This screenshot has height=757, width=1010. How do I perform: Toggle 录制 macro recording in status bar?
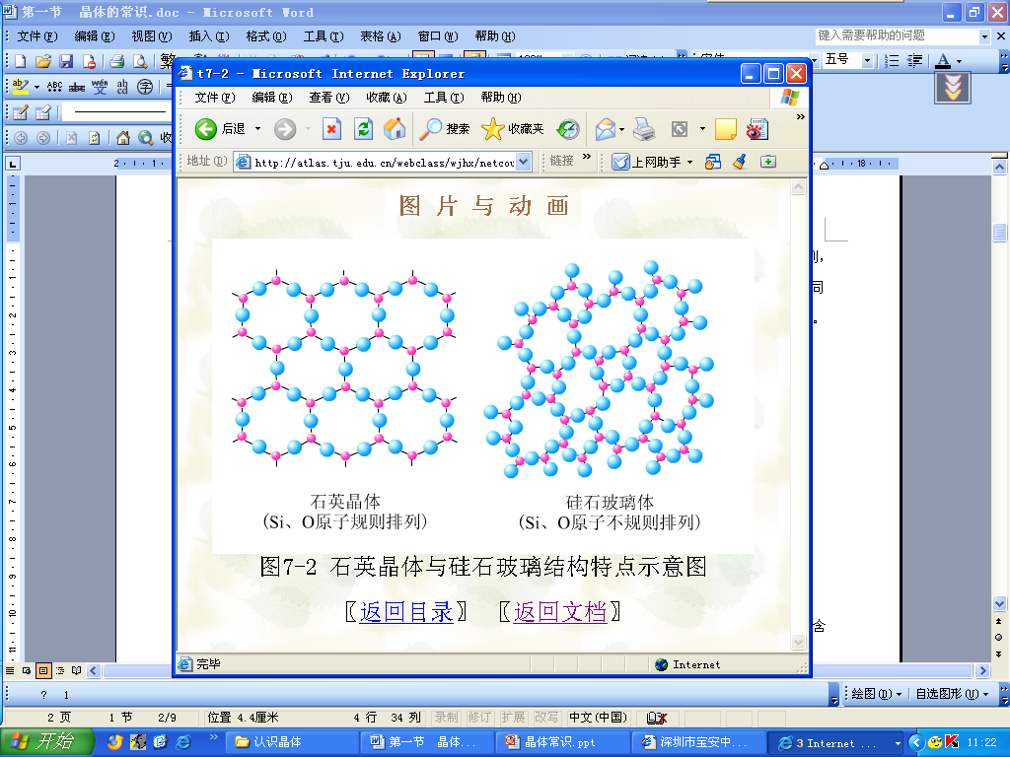(x=446, y=717)
